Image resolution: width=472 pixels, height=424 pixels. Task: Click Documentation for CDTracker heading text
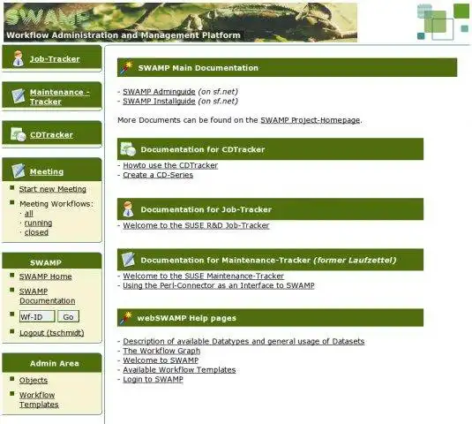pyautogui.click(x=203, y=149)
